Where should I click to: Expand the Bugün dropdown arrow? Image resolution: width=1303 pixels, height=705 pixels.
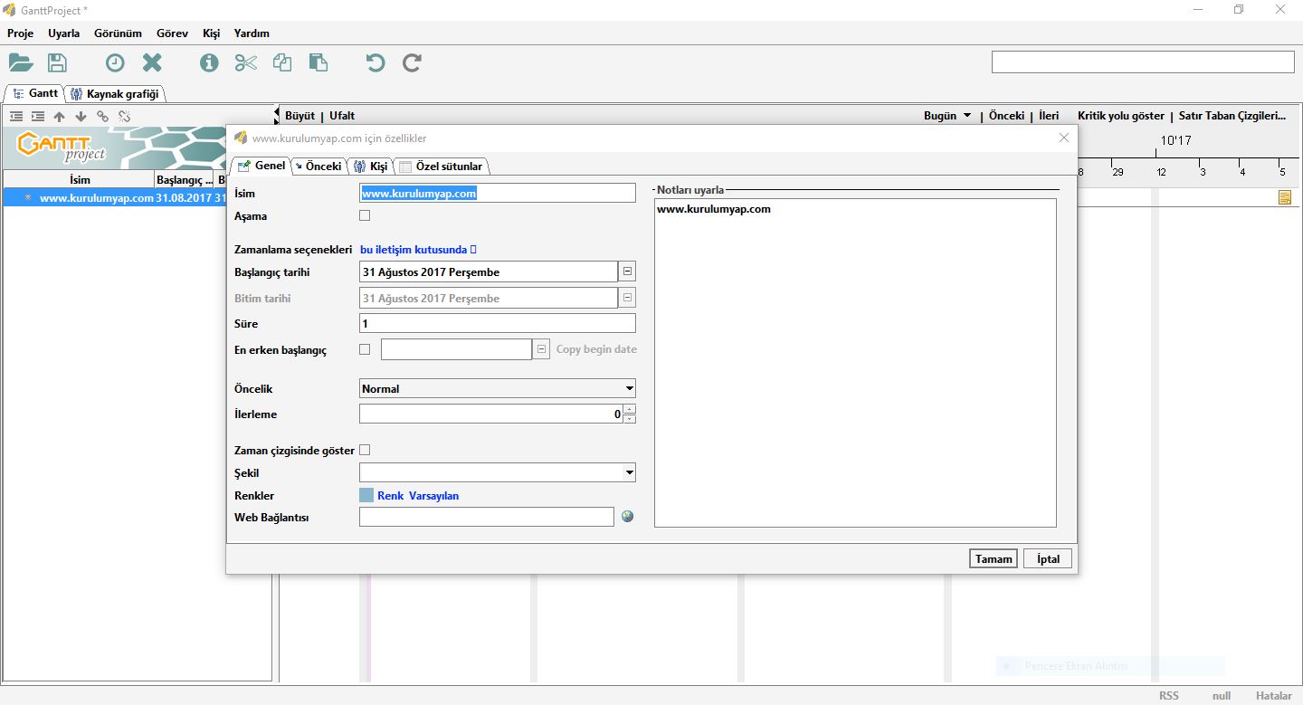pos(967,115)
